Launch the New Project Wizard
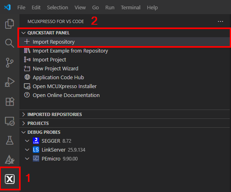This screenshot has height=192, width=231. tap(124, 68)
